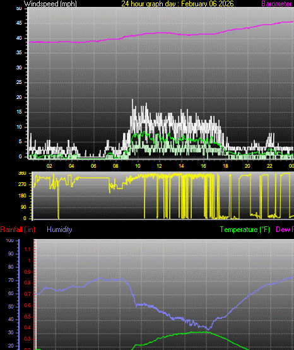Viewport: 294px width, 350px height.
Task: Click the '14' hour tick on time axis
Action: (181, 166)
